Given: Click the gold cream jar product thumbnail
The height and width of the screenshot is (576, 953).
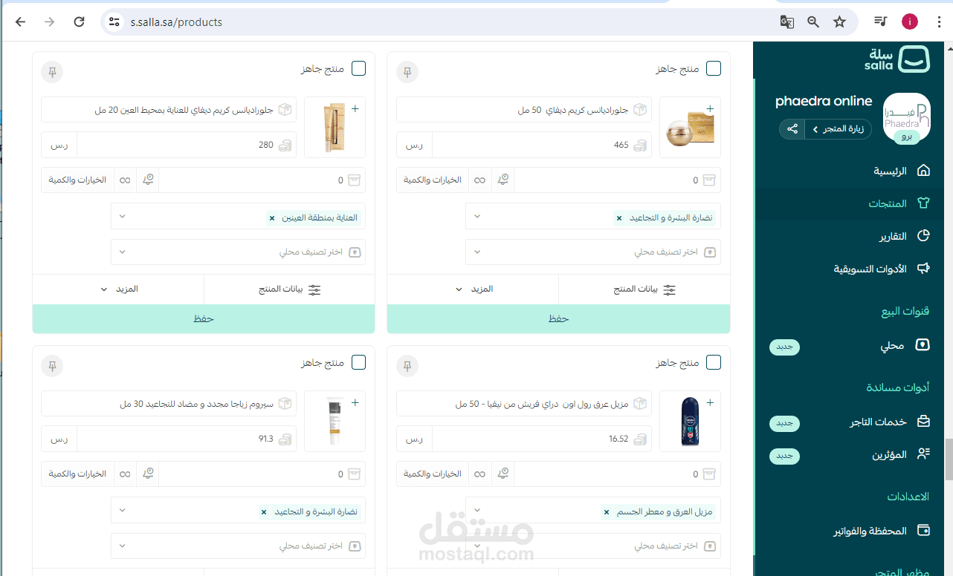Looking at the screenshot, I should [690, 127].
